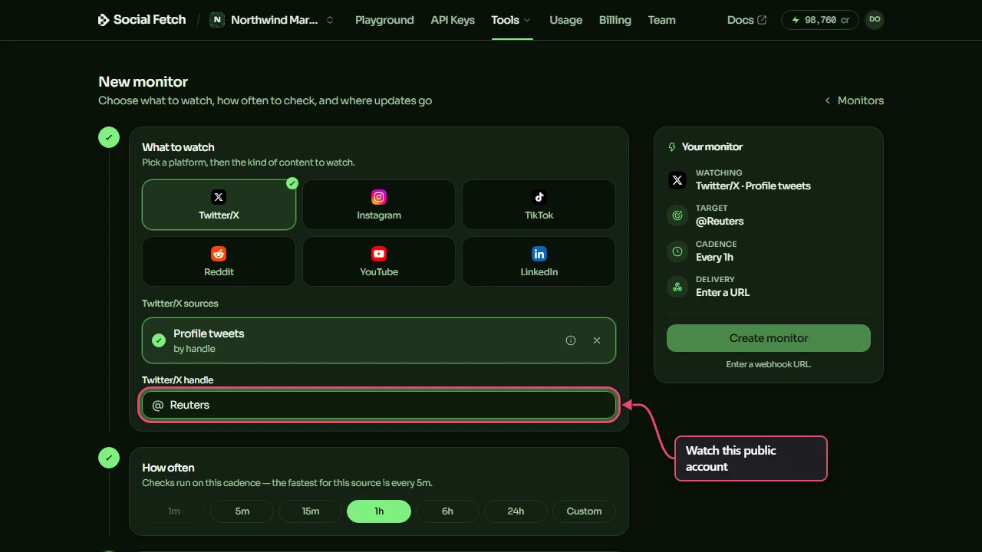Pick the LinkedIn platform card

tap(539, 261)
